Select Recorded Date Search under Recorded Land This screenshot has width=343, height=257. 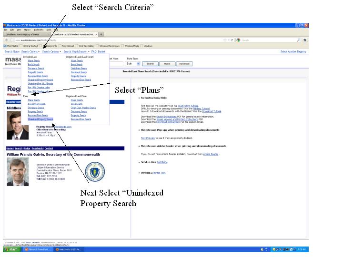point(38,76)
